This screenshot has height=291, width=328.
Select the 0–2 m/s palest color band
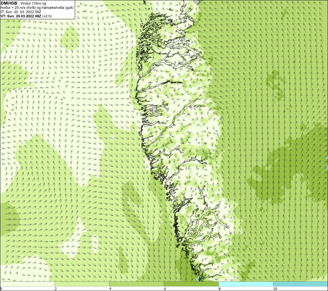pos(28,284)
